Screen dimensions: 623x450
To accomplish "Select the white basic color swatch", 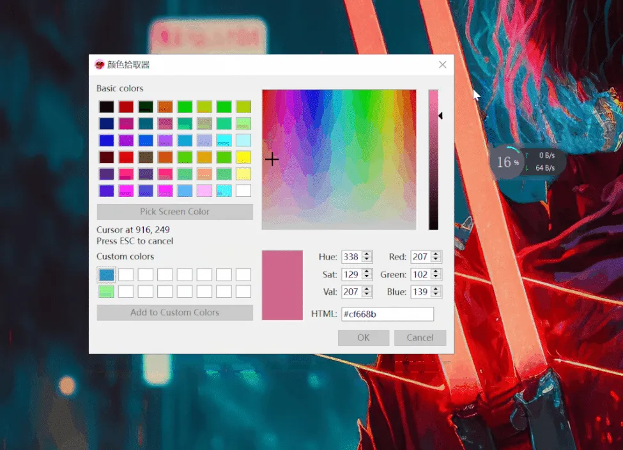I will [x=243, y=190].
